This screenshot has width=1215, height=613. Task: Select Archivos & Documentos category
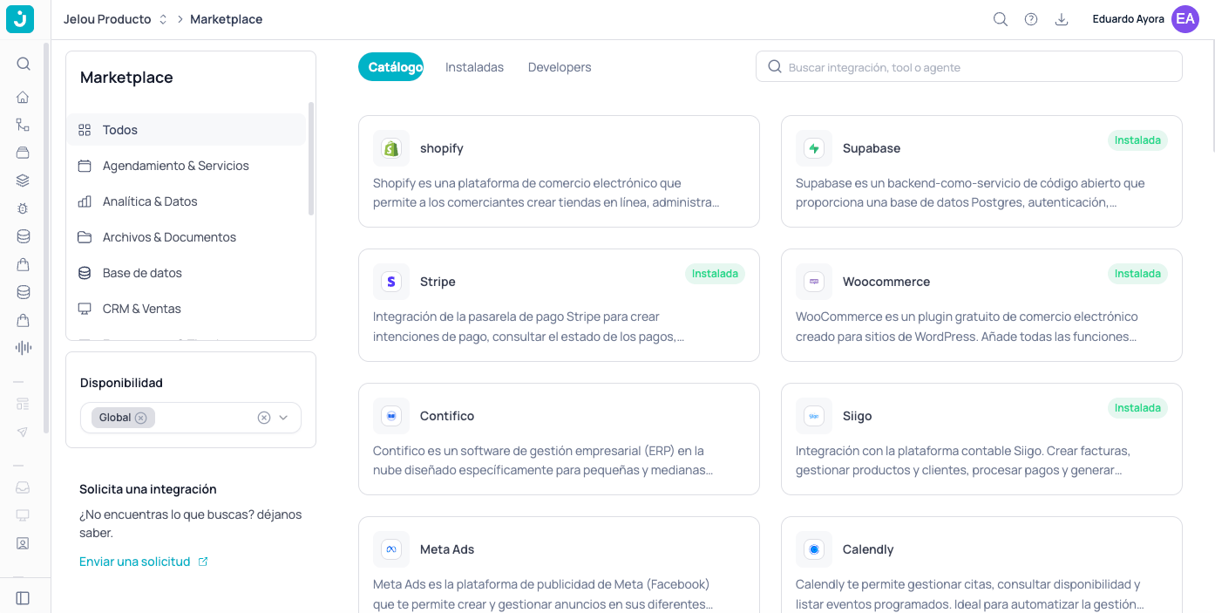[187, 237]
